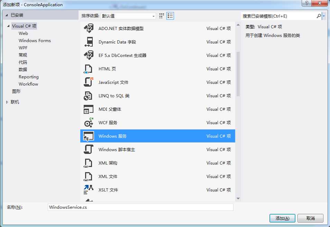This screenshot has width=330, height=227.
Task: Select Visual C# 项 in the tree
Action: 24,26
